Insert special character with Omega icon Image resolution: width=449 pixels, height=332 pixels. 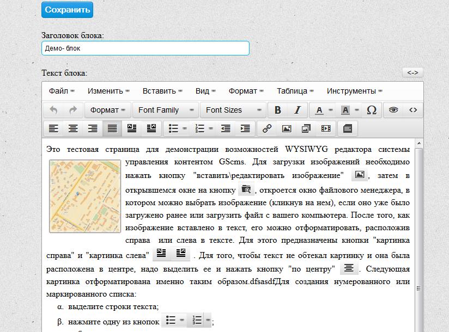[x=372, y=110]
